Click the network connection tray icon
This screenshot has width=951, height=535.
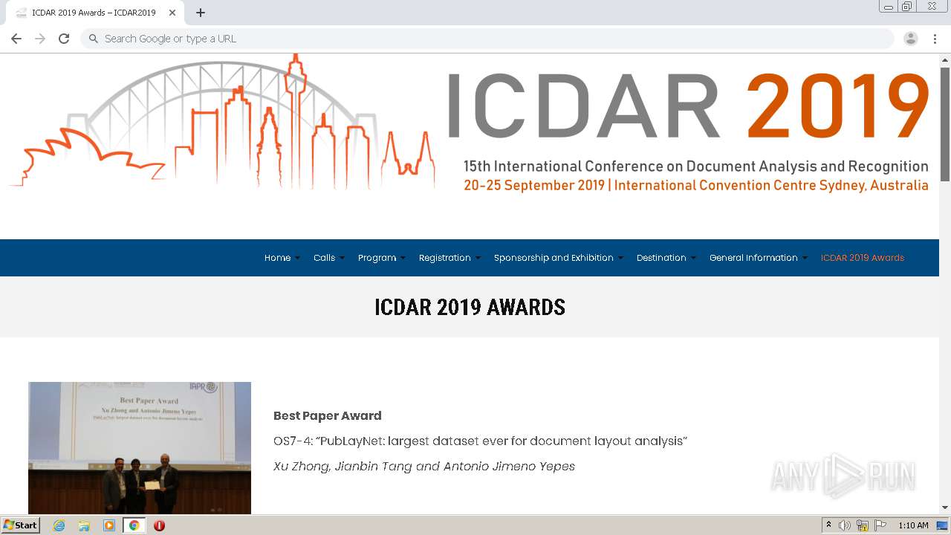click(863, 525)
